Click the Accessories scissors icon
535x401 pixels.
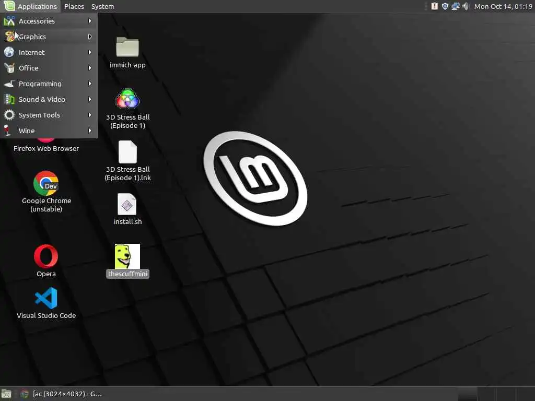(9, 21)
